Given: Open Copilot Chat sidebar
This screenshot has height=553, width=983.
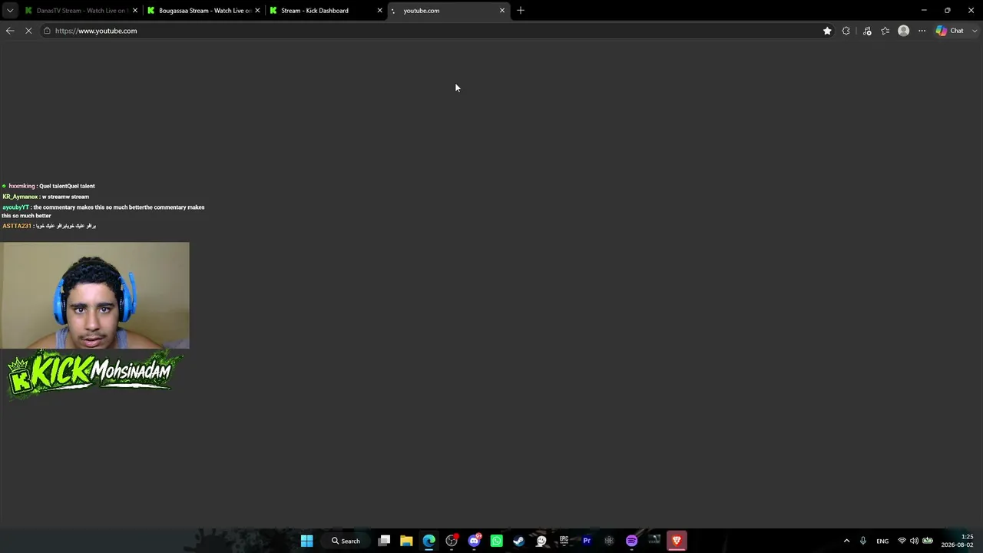Looking at the screenshot, I should 950,31.
